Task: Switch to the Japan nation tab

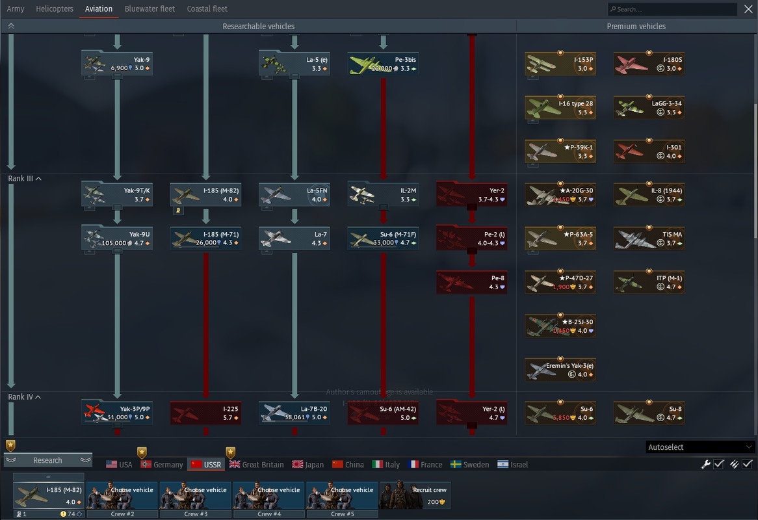Action: pos(308,464)
